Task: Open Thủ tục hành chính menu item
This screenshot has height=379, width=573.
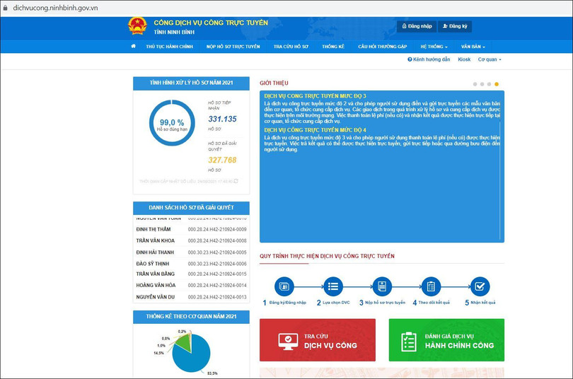Action: coord(169,47)
